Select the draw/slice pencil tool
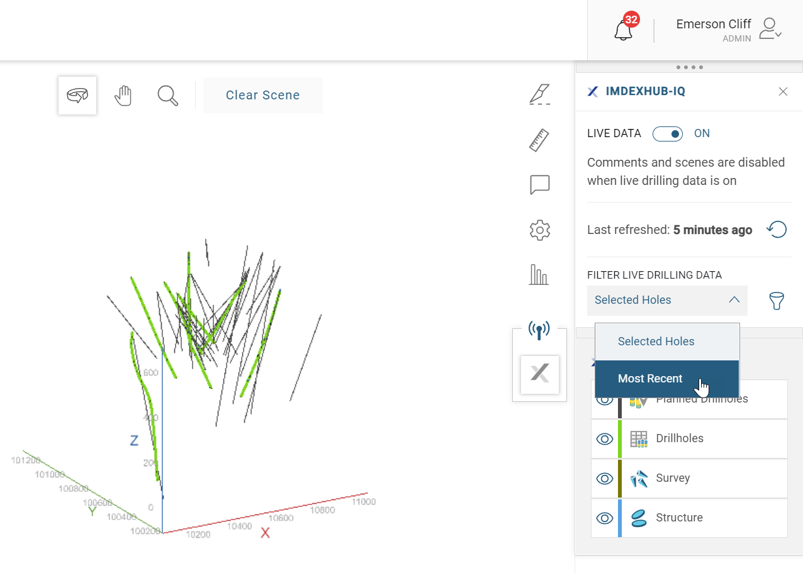 click(x=539, y=94)
